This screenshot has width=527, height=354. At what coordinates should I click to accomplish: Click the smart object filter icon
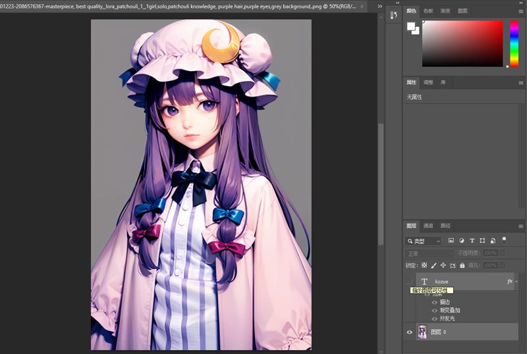pyautogui.click(x=493, y=240)
